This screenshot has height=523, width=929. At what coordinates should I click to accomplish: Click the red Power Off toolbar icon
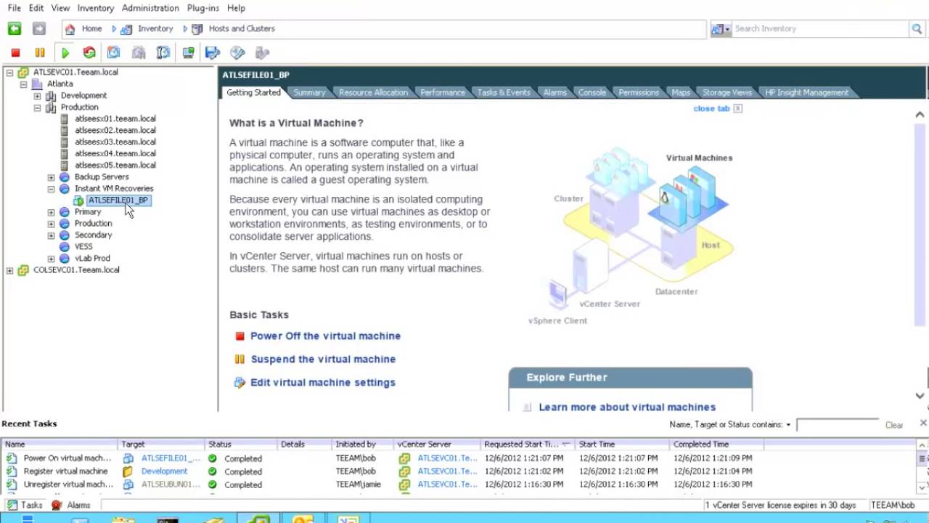pyautogui.click(x=15, y=53)
